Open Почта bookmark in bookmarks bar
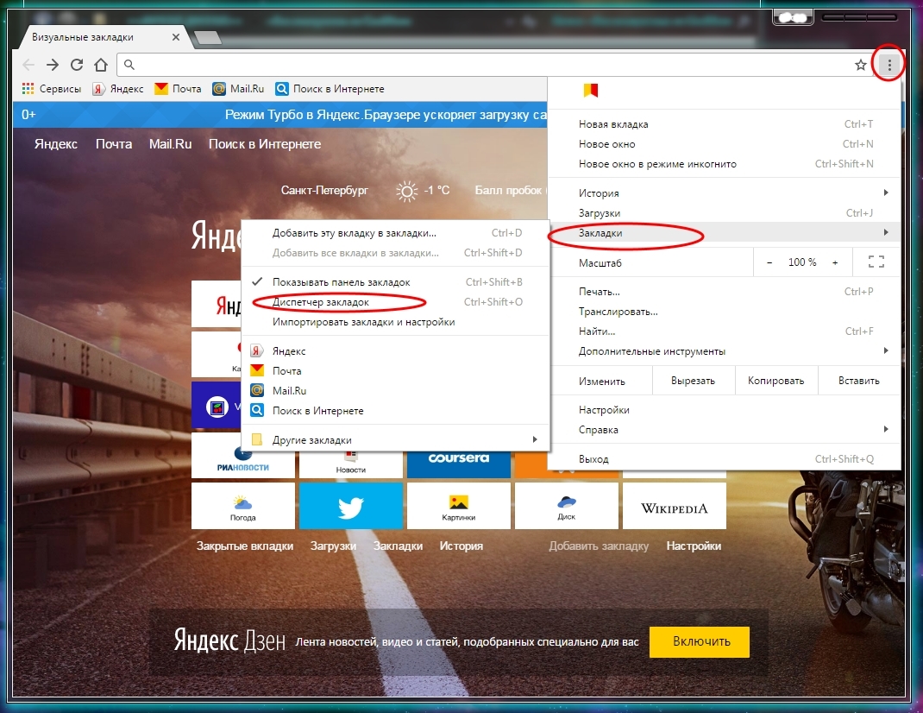This screenshot has height=713, width=923. pos(178,88)
